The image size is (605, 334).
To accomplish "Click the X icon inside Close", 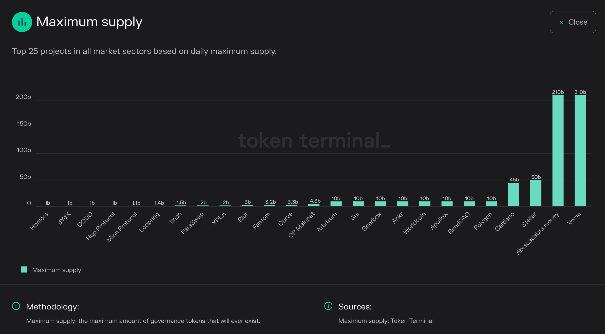I will tap(561, 22).
